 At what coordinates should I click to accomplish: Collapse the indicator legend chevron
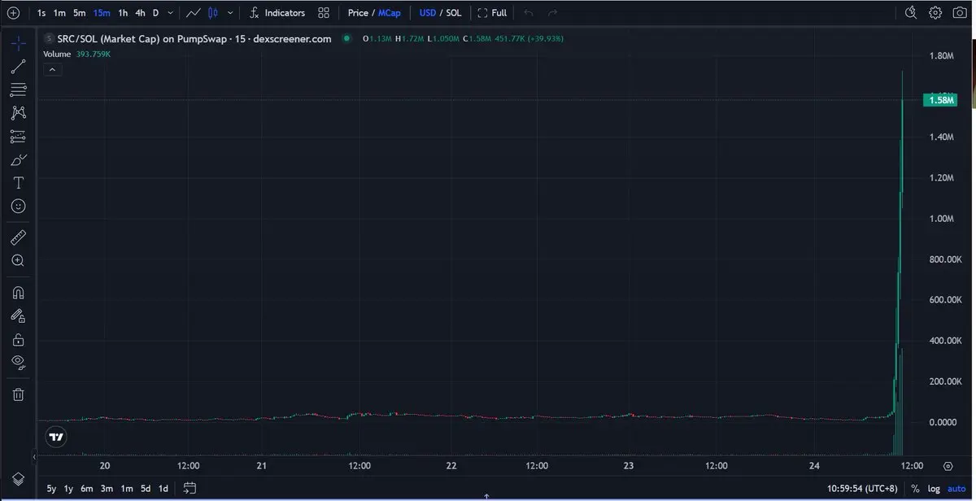tap(52, 70)
